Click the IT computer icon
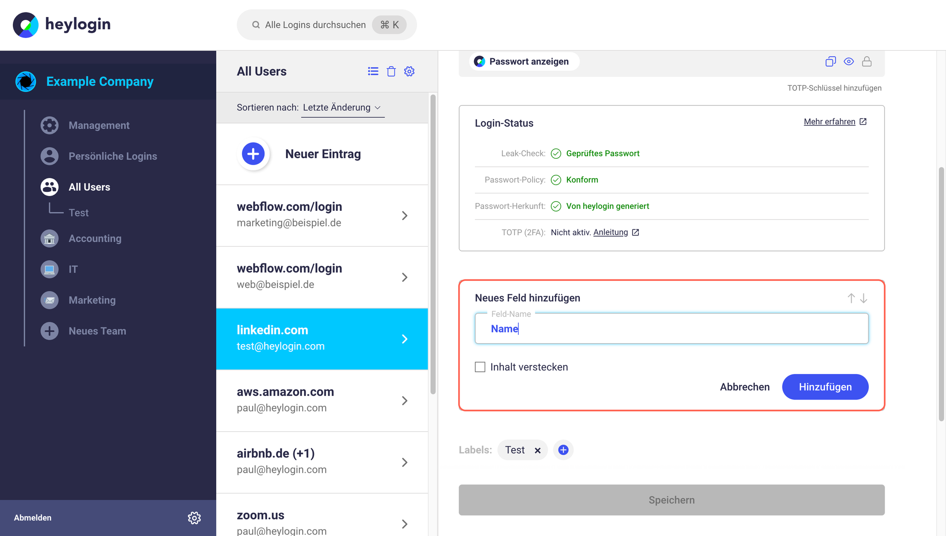Screen dimensions: 946x536 [49, 269]
